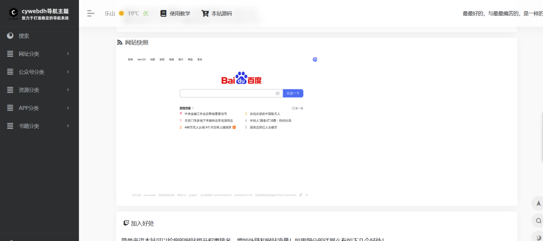
Task: Click the cywebdh导航主题 site logo
Action: pyautogui.click(x=39, y=13)
